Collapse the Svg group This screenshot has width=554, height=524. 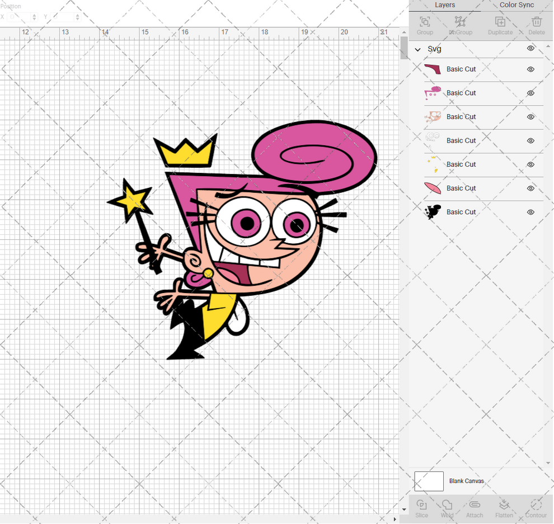tap(417, 49)
